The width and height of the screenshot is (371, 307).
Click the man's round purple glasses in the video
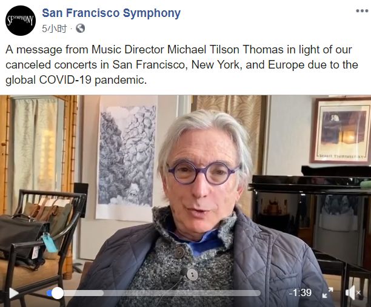pos(204,172)
